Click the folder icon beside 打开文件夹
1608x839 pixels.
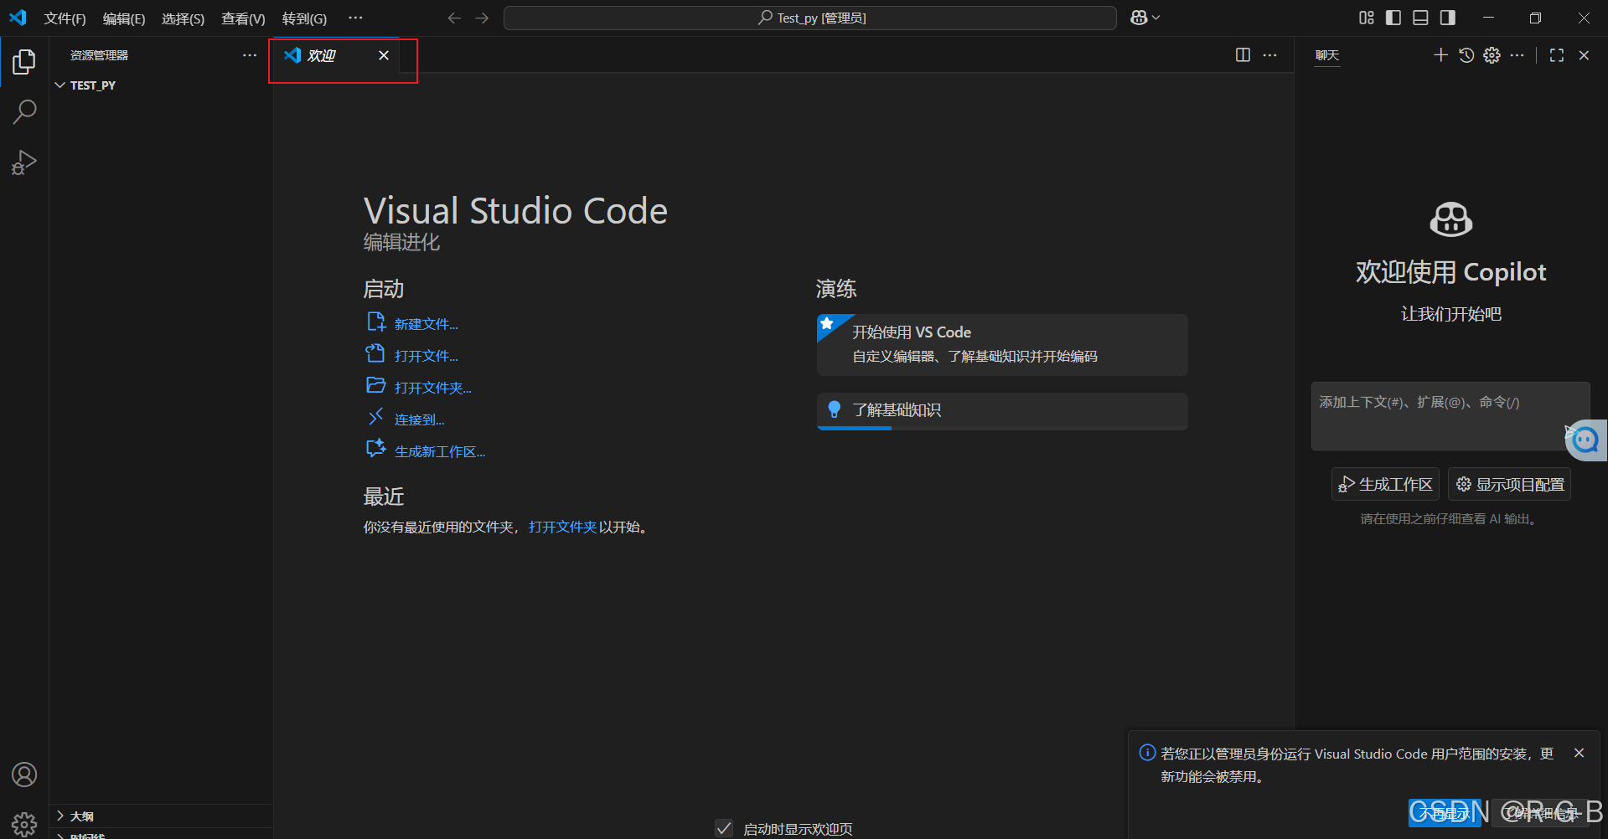point(375,385)
